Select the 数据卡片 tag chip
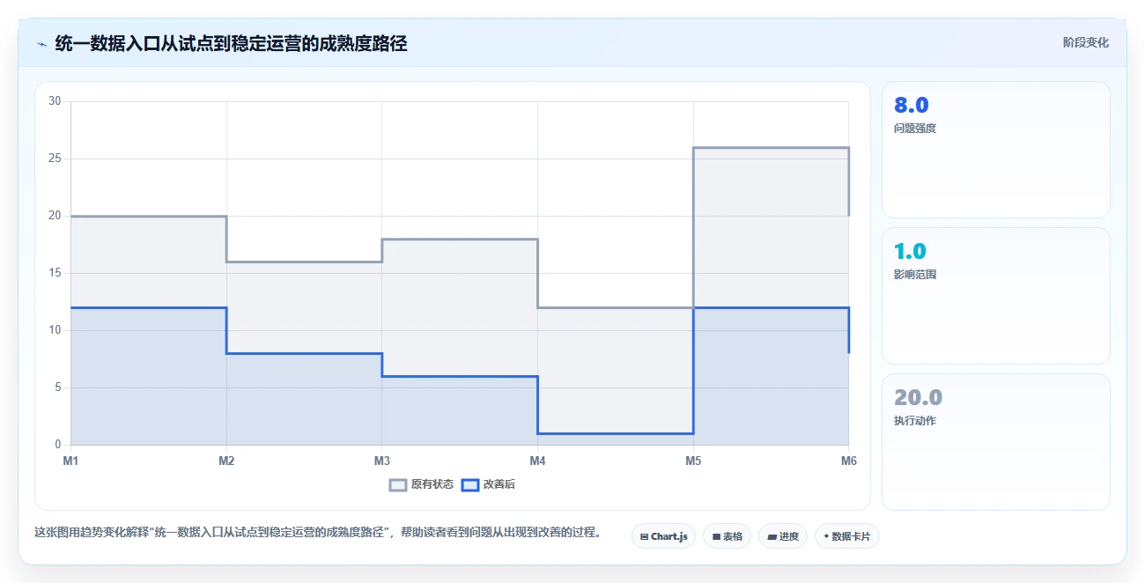Screen dimensions: 1145x583 click(847, 536)
